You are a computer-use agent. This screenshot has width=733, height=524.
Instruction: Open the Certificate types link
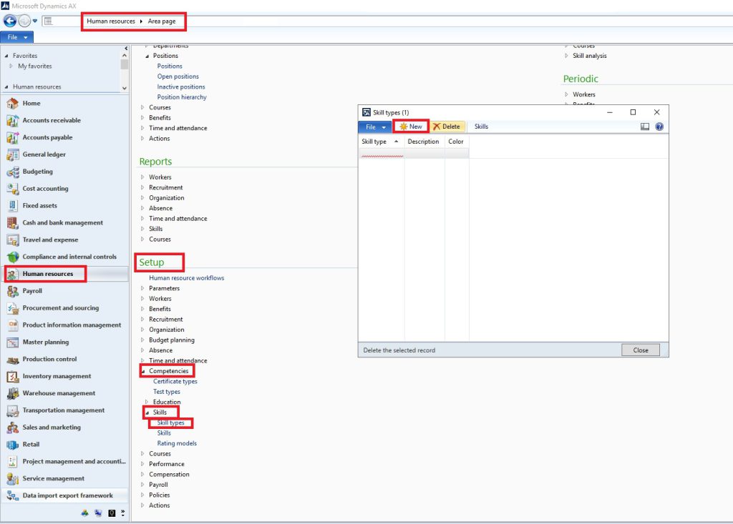[x=175, y=382]
